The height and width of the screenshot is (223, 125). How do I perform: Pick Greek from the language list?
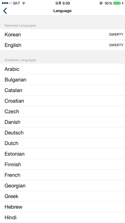(x=62, y=196)
